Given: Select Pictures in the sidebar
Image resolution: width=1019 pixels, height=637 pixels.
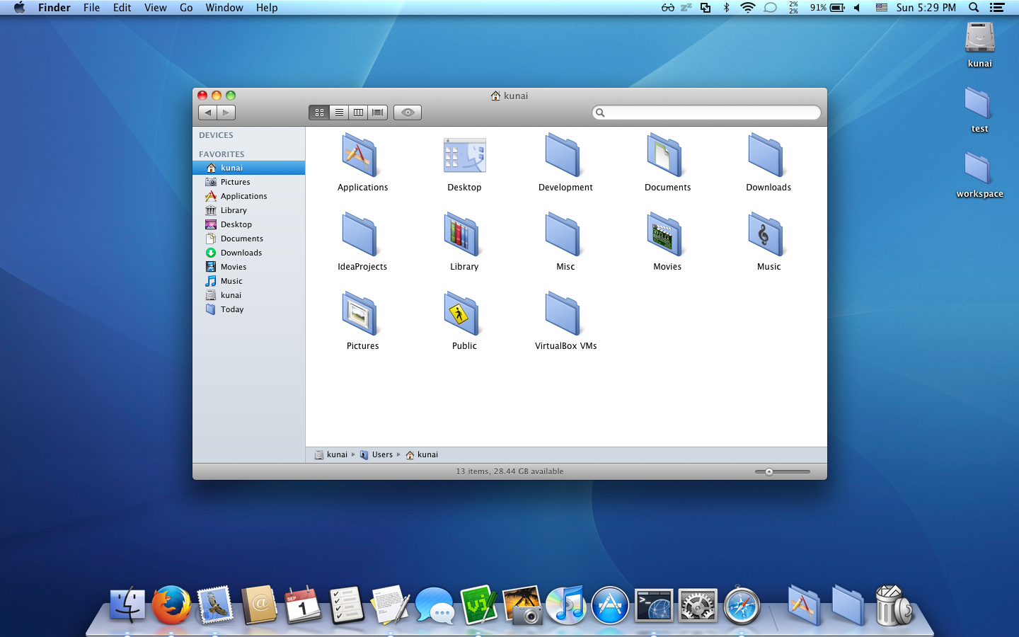Looking at the screenshot, I should [249, 182].
